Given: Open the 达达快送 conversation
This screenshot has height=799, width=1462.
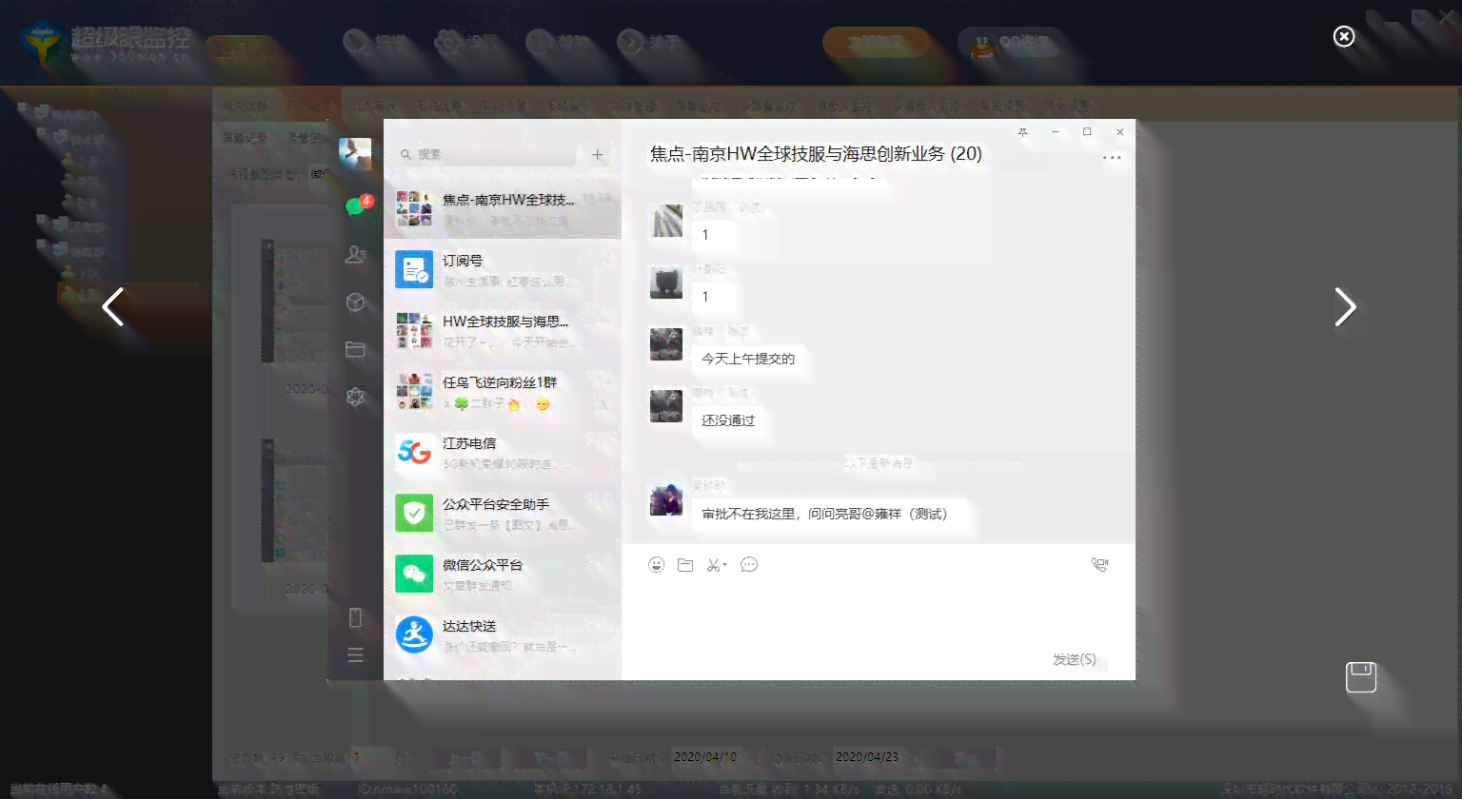Looking at the screenshot, I should (x=503, y=634).
